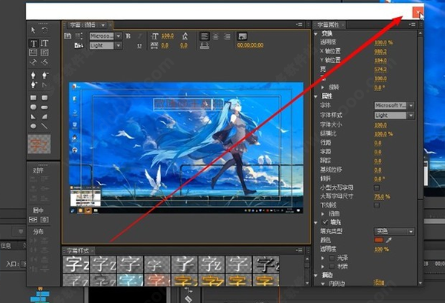Image resolution: width=445 pixels, height=303 pixels.
Task: Open the 字幕样式 panel flyout menu
Action: pos(299,250)
